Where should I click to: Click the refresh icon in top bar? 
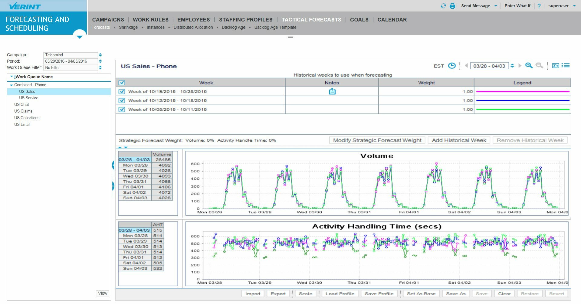coord(443,5)
